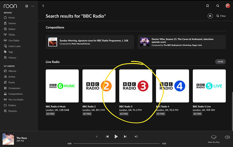Viewport: 233px width, 147px height.
Task: Open Compositions in My Library
Action: pyautogui.click(x=13, y=94)
